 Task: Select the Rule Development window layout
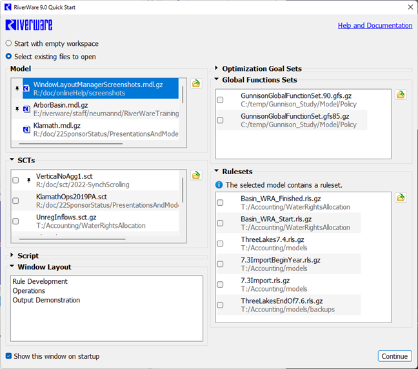[40, 281]
